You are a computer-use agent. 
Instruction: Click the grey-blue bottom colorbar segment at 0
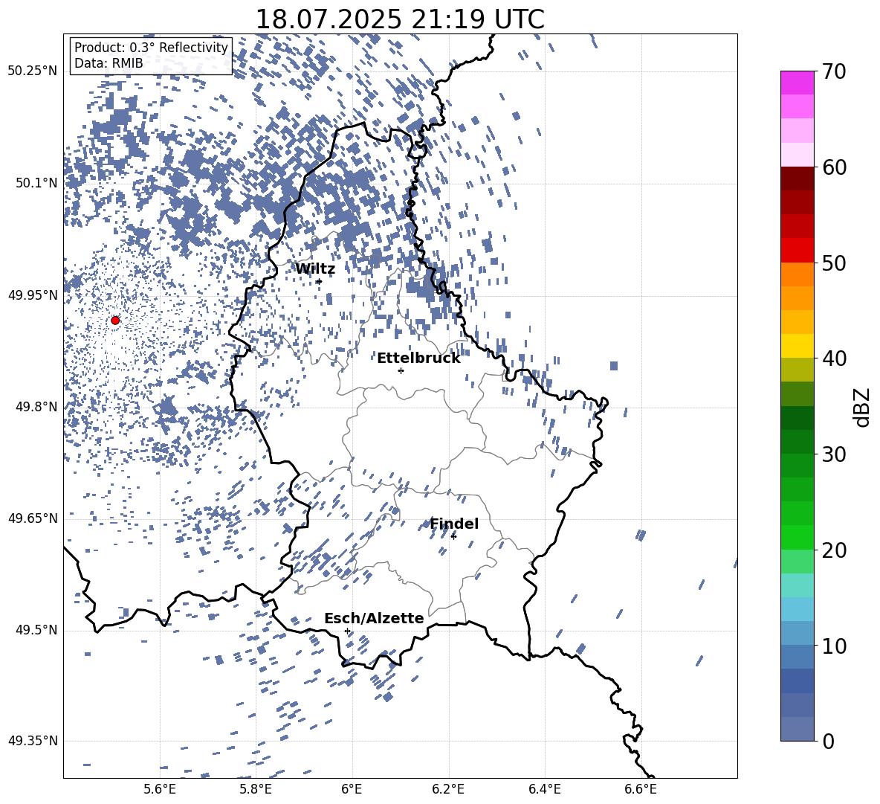(x=797, y=729)
